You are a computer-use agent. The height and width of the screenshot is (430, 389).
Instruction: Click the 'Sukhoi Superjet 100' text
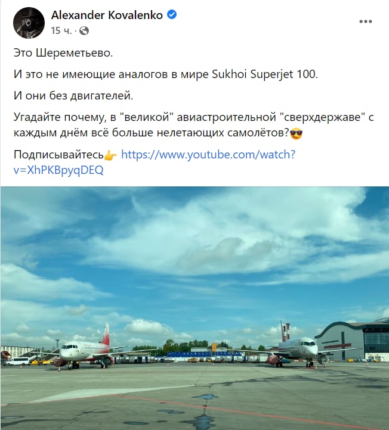264,74
